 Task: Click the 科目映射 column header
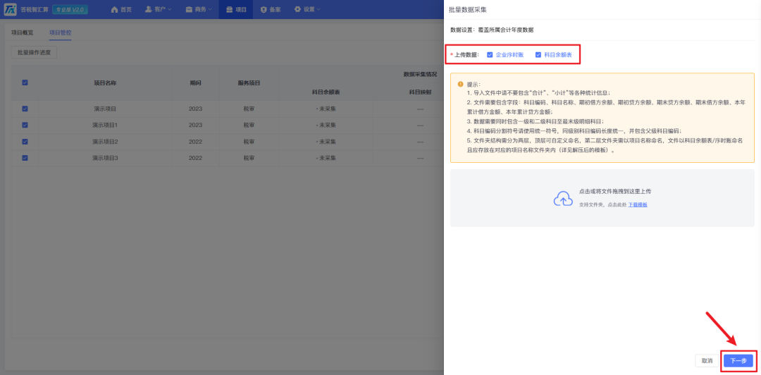(420, 92)
